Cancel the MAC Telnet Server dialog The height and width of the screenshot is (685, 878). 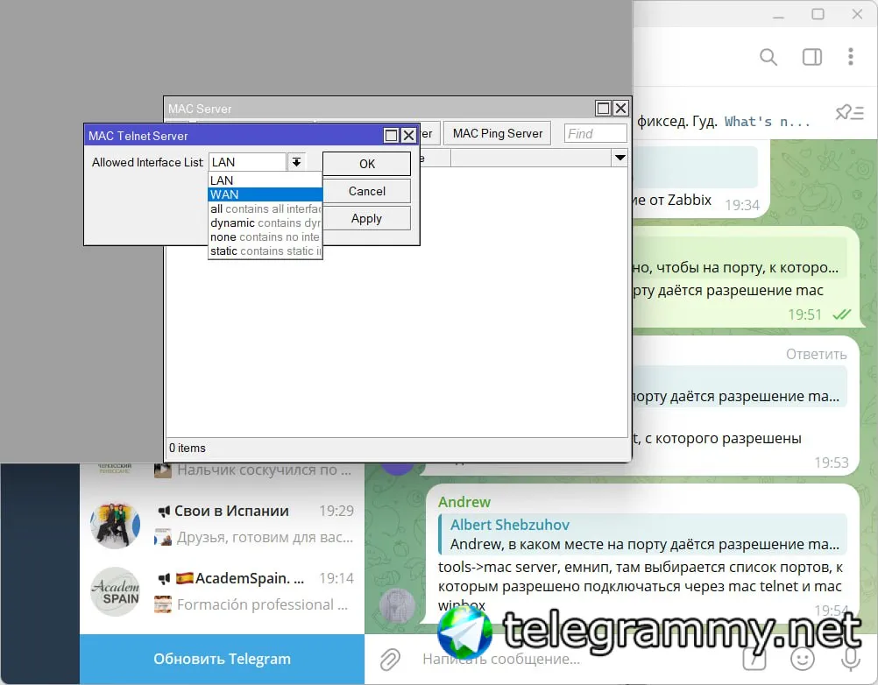(x=367, y=191)
